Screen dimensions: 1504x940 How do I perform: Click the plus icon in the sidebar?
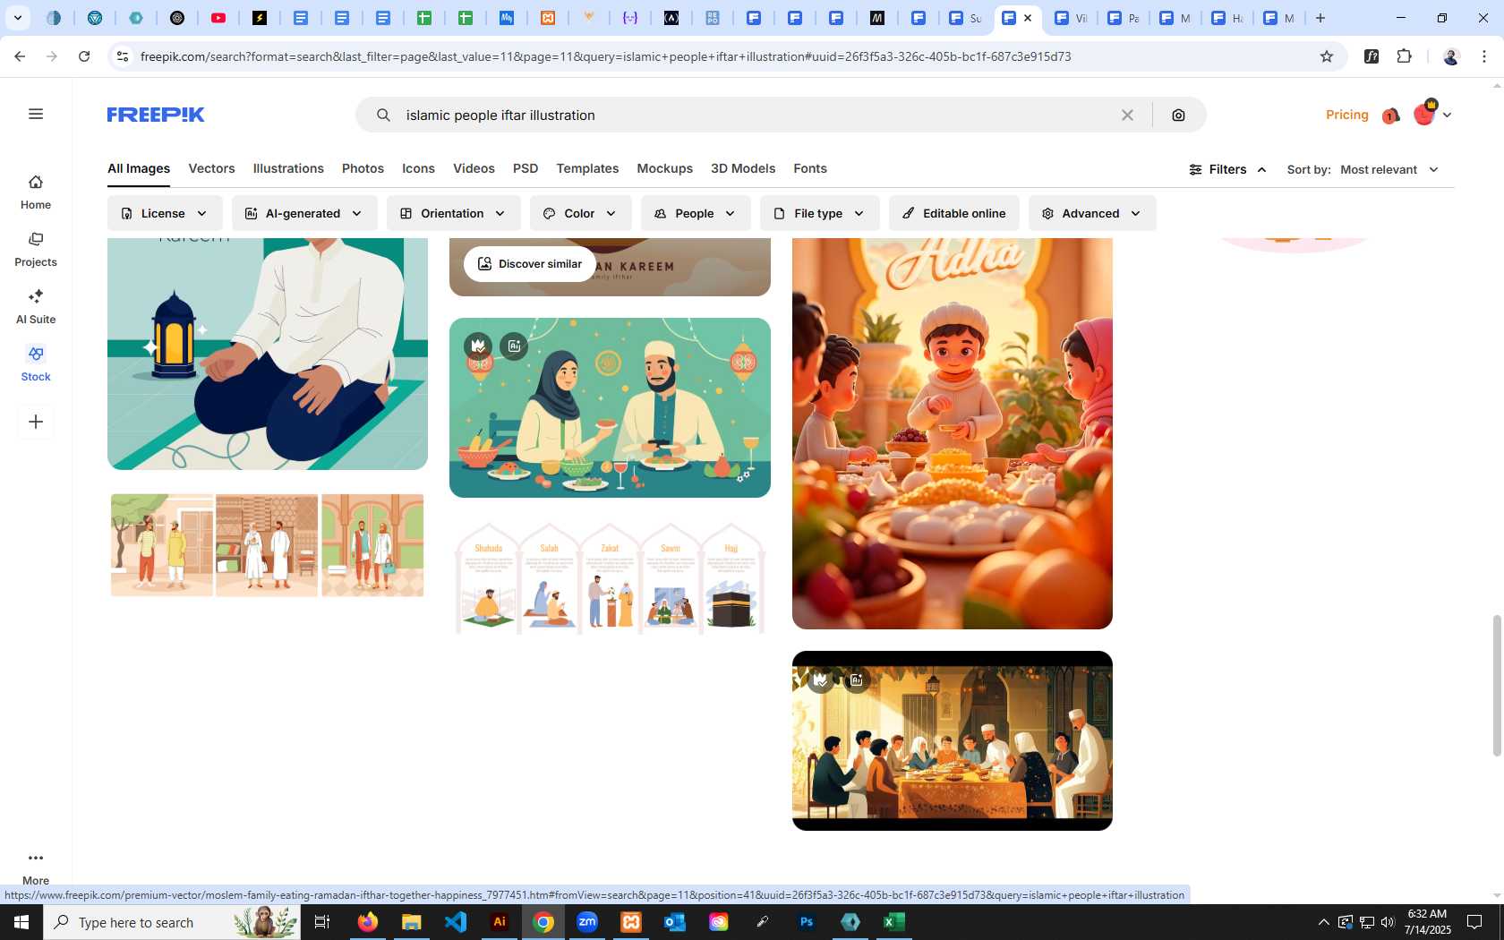point(36,422)
